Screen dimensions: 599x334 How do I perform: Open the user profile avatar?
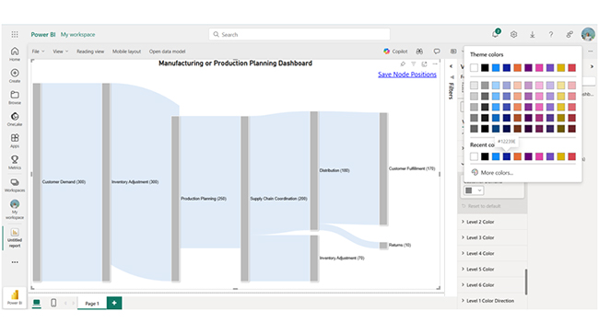pos(588,34)
